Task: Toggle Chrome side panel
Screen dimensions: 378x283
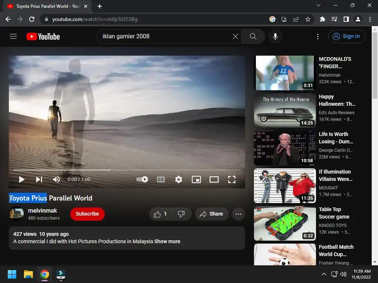Action: [346, 19]
